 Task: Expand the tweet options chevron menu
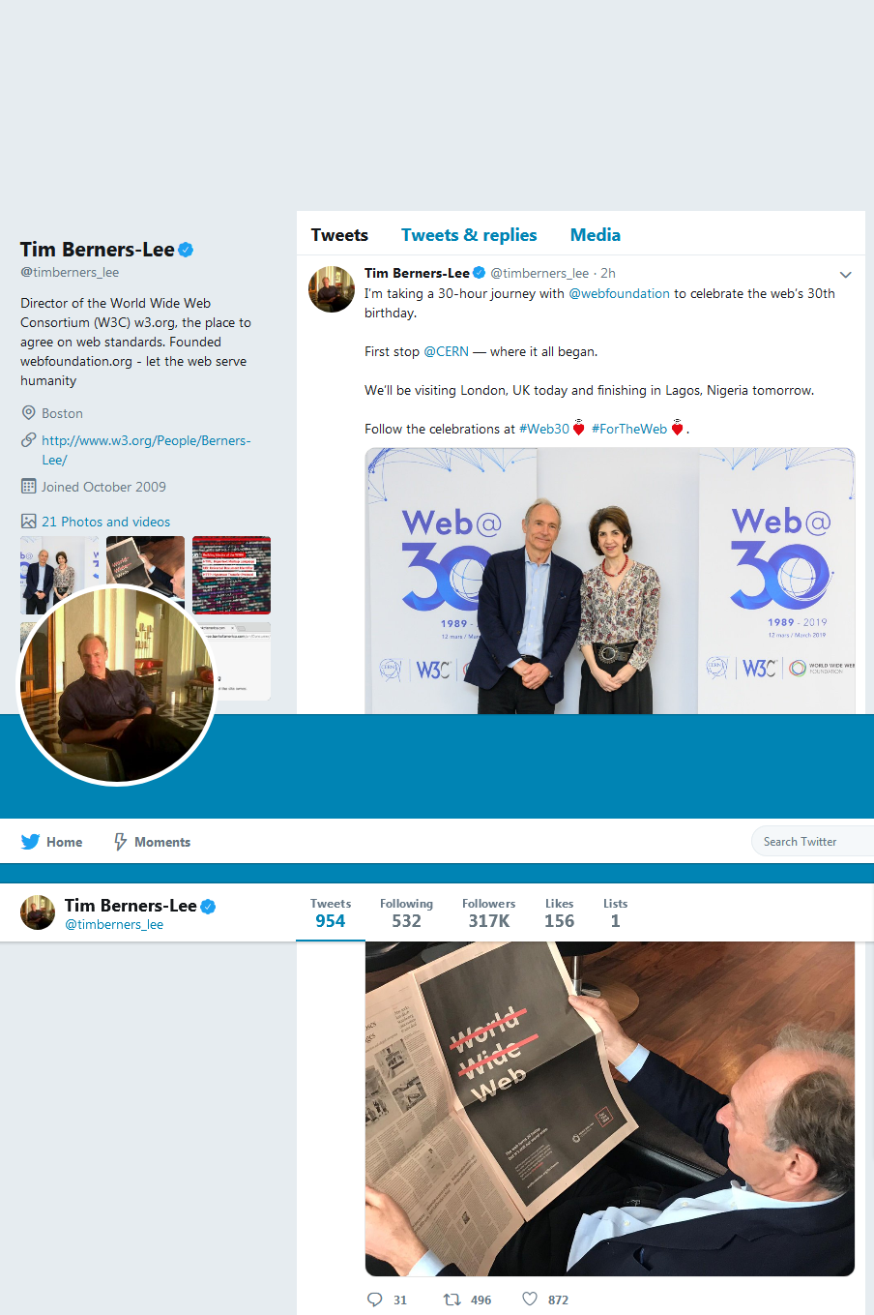tap(845, 275)
